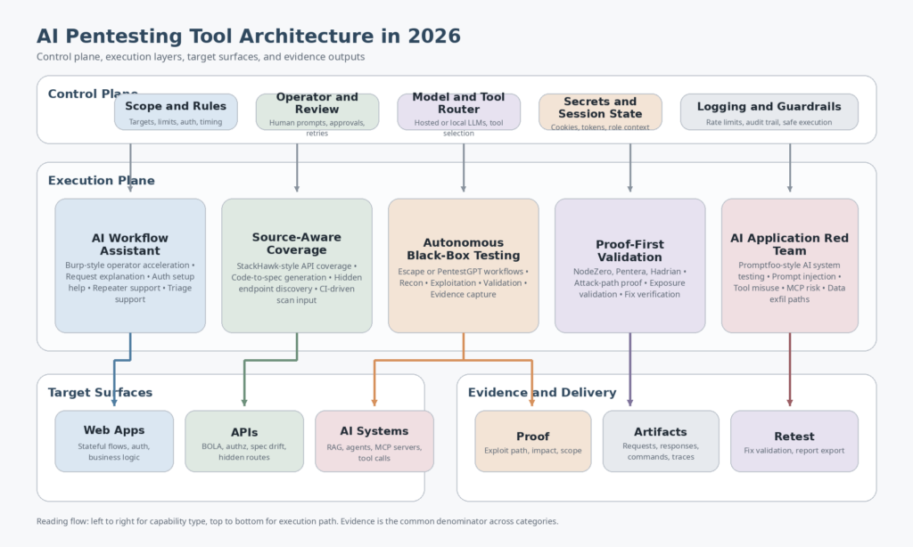Select the Secrets and Session State box
Image resolution: width=913 pixels, height=547 pixels.
point(600,112)
